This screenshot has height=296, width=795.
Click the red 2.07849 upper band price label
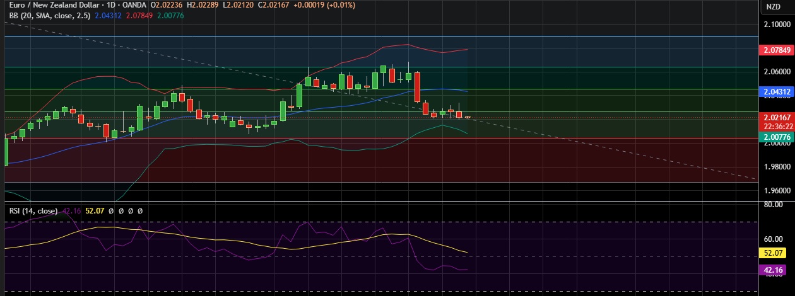coord(777,50)
